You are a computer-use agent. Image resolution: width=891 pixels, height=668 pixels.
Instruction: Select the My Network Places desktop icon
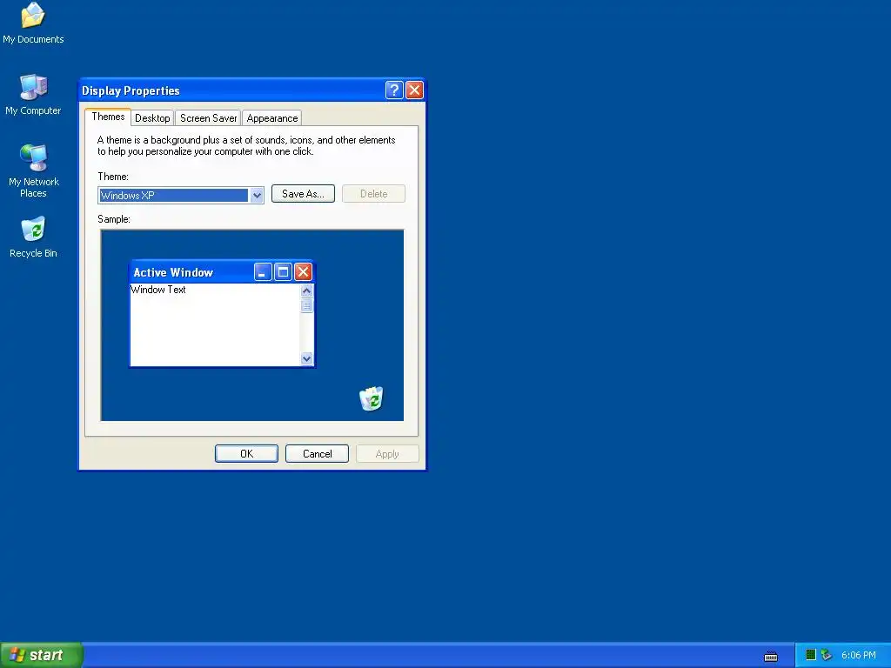point(33,170)
